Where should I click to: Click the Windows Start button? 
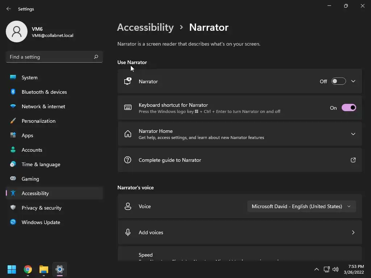pos(12,269)
